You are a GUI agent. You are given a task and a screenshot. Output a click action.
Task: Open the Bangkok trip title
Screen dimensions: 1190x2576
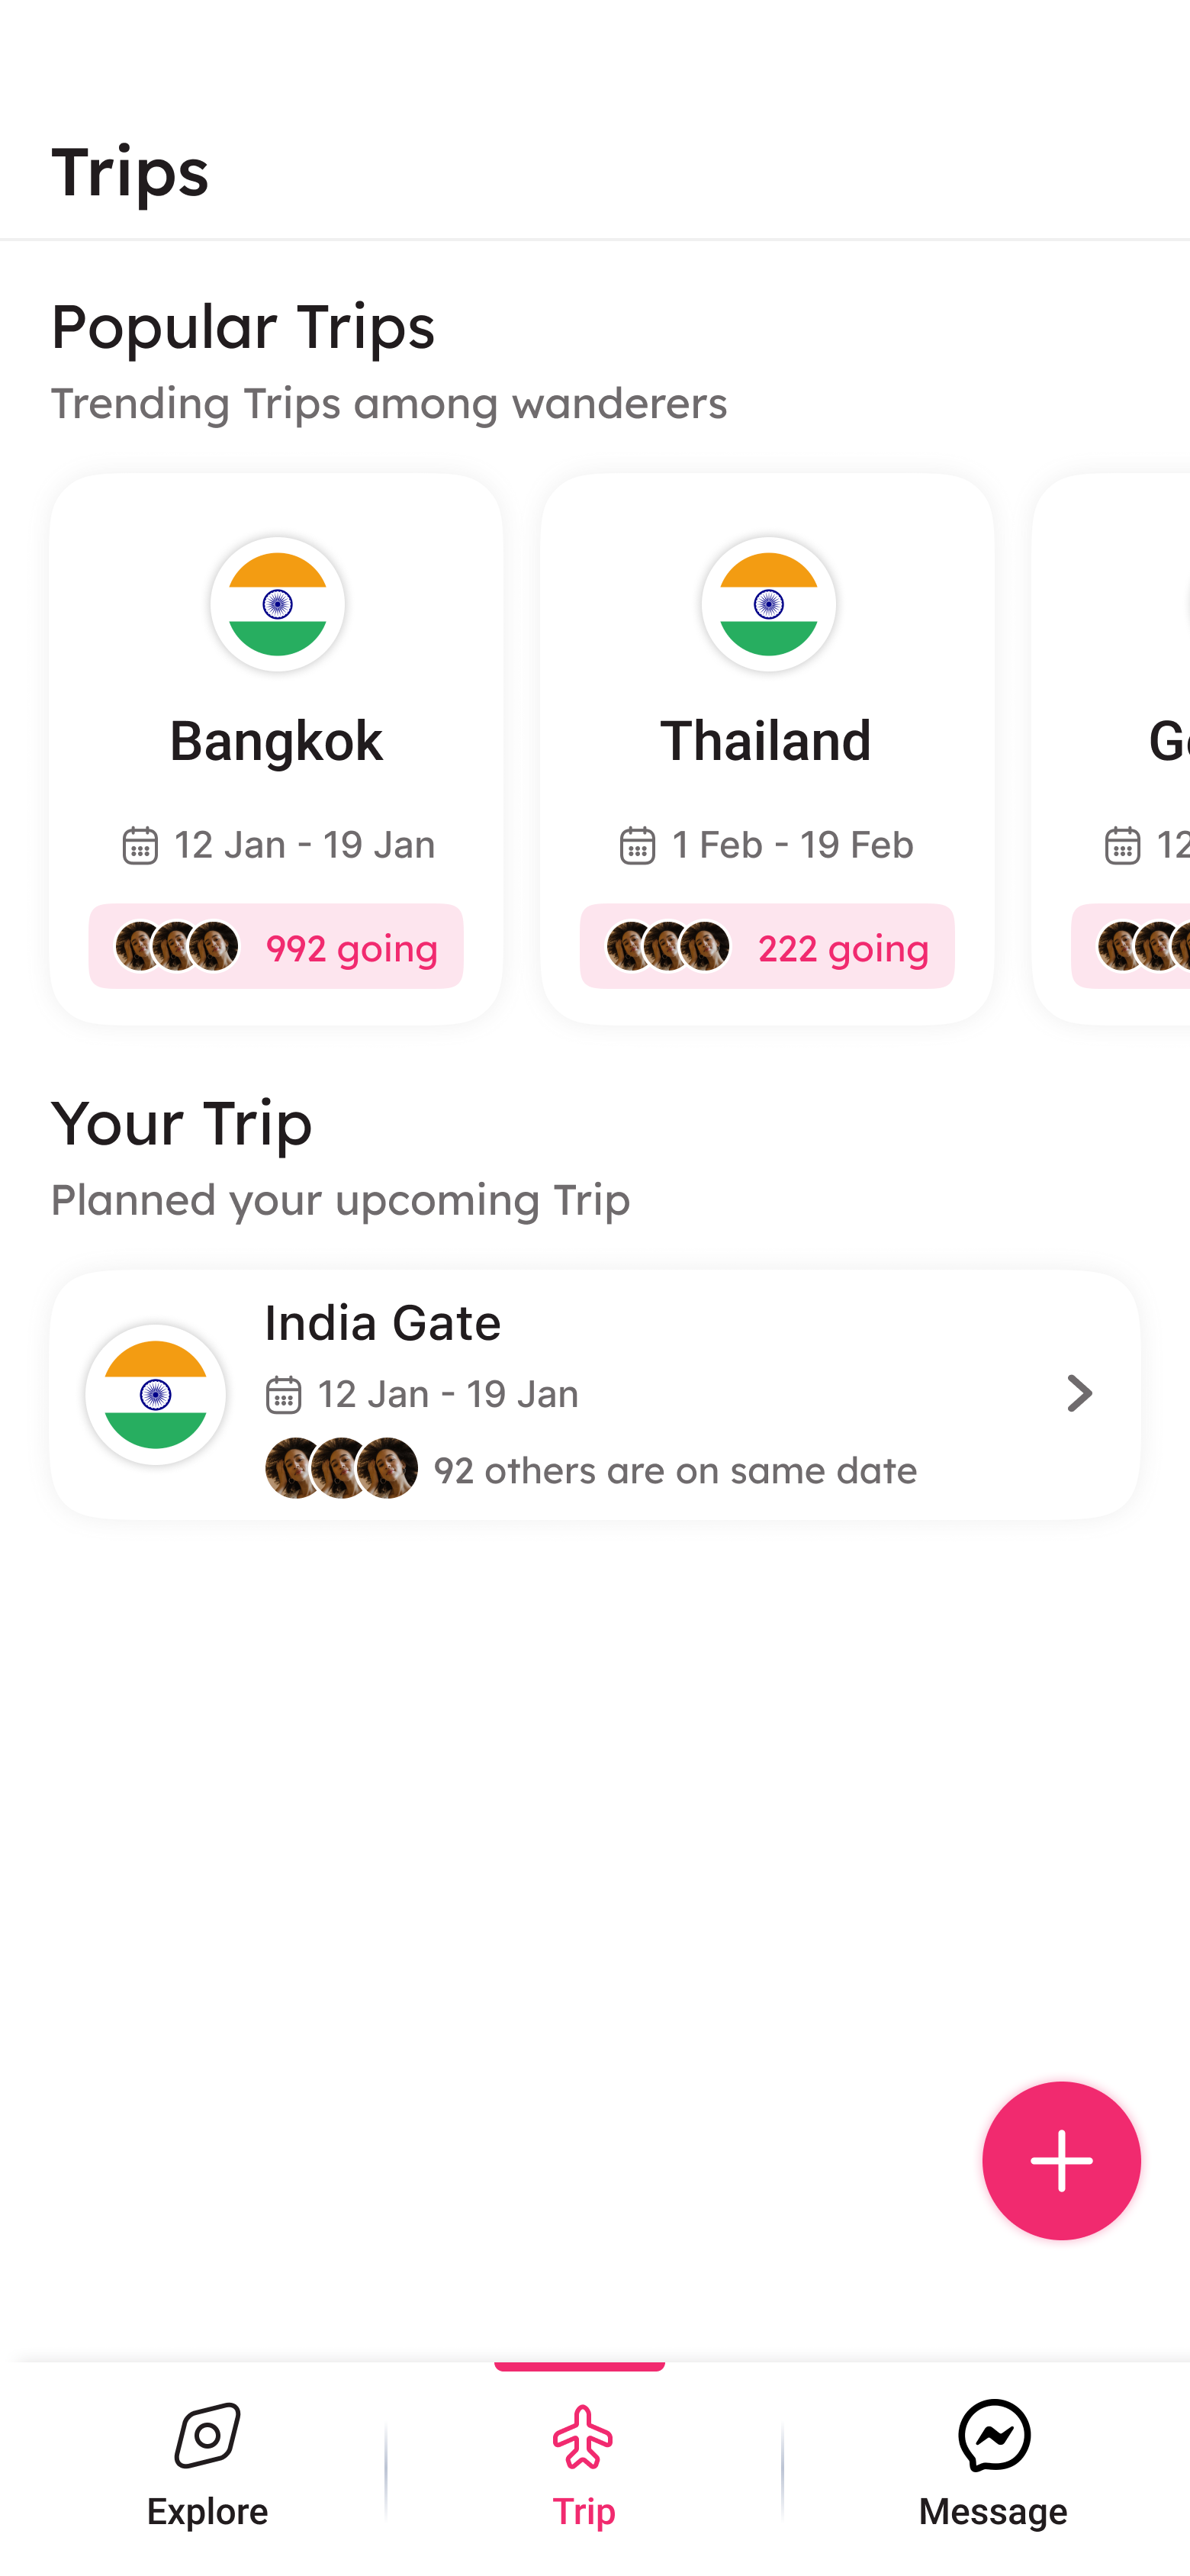click(x=276, y=741)
